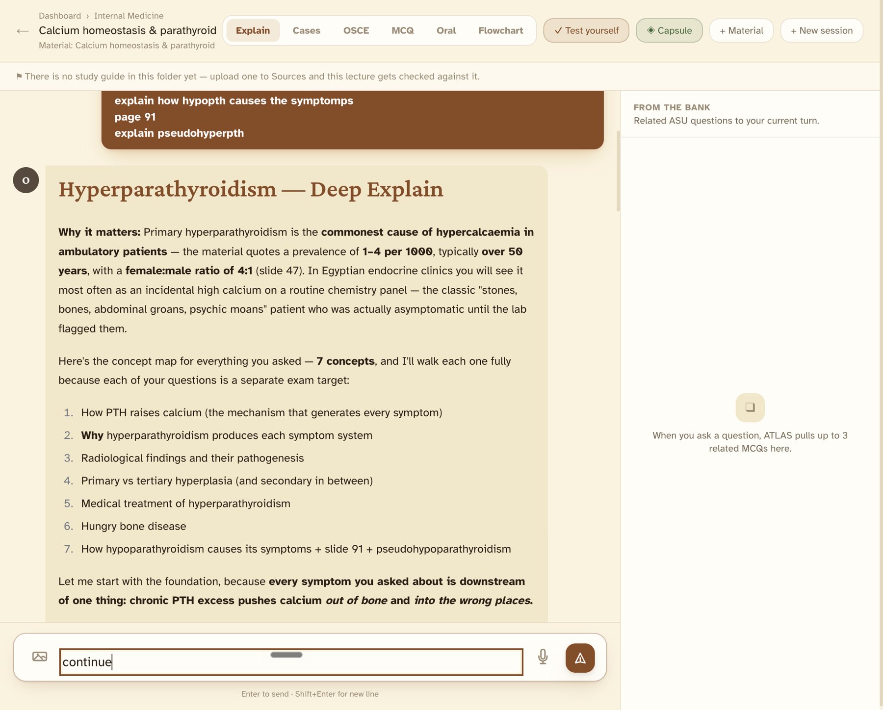Switch to the MCQ tab

[x=403, y=30]
